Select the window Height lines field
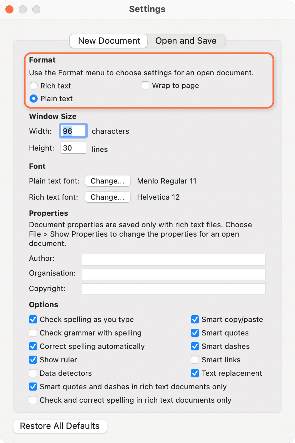Viewport: 295px width, 443px height. [x=73, y=148]
